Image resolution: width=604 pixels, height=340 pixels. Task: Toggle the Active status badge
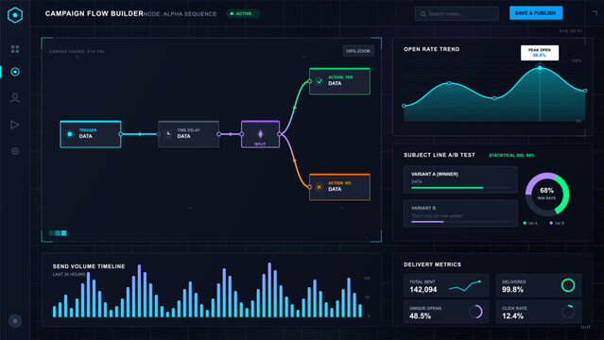(243, 13)
